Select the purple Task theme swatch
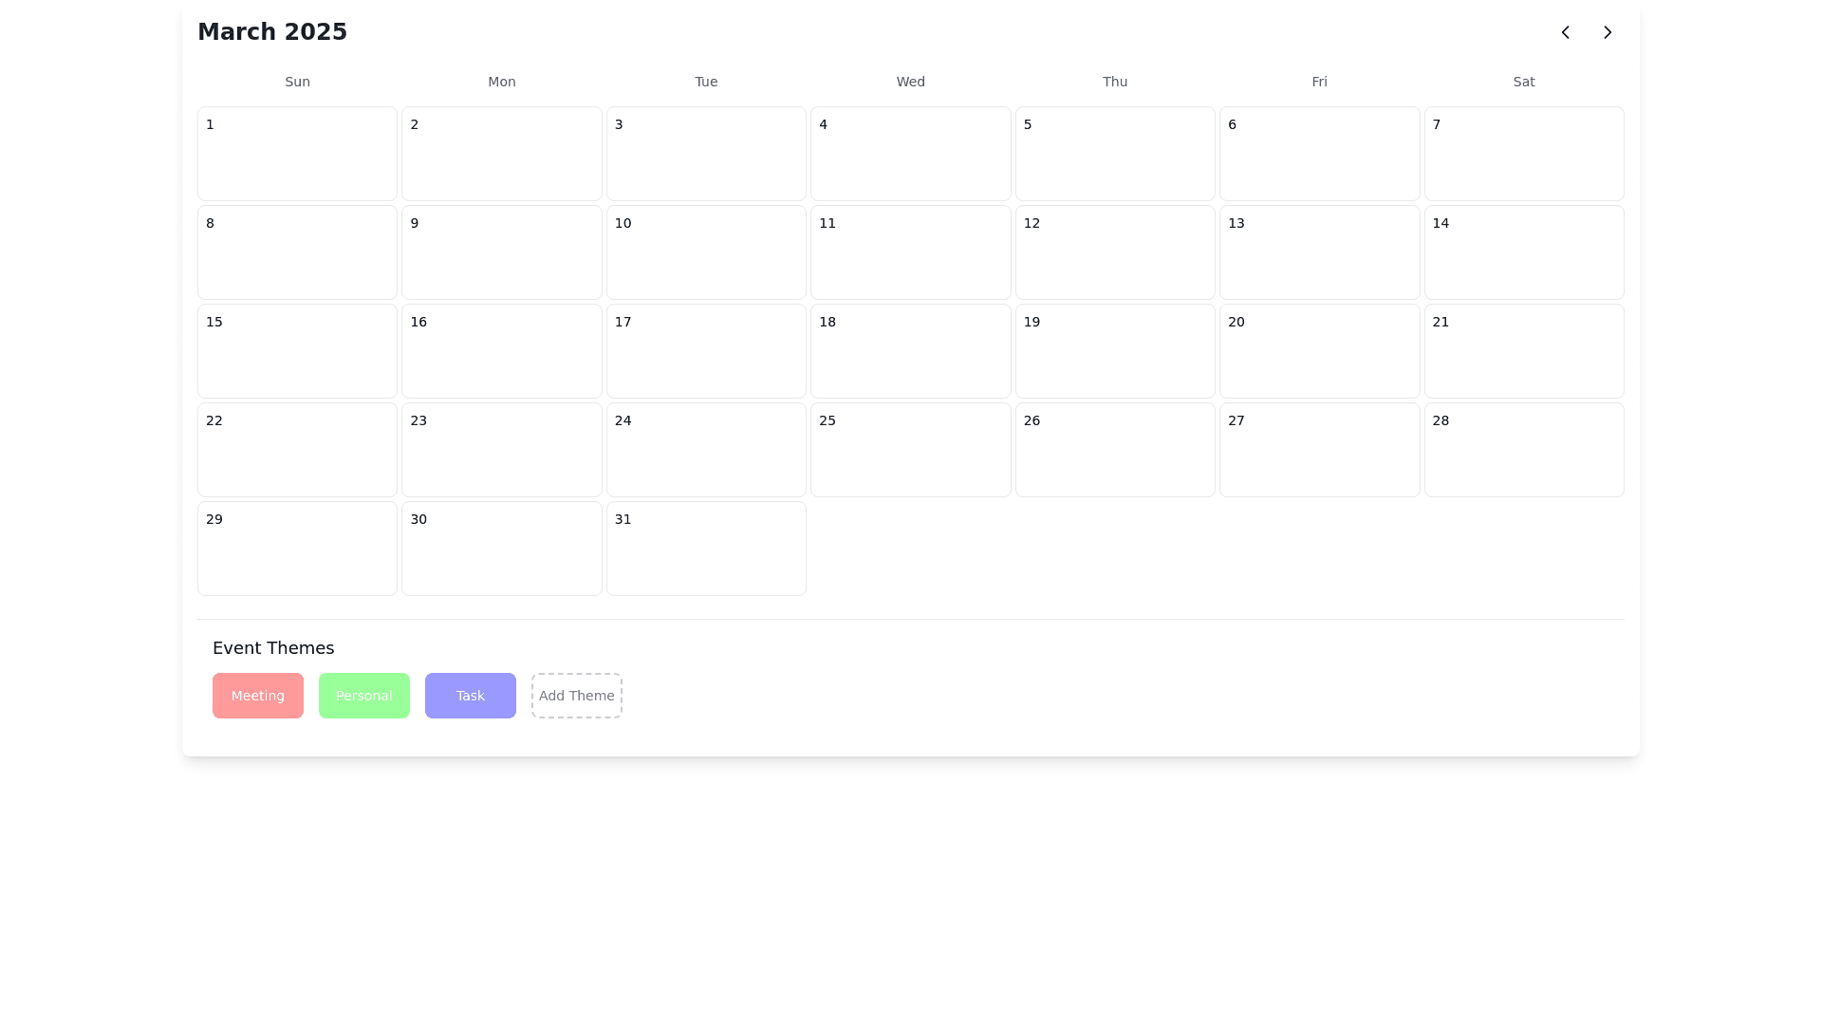Screen dimensions: 1822x1025 [470, 696]
